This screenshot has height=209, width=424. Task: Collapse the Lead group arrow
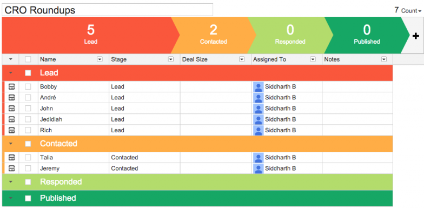(11, 73)
